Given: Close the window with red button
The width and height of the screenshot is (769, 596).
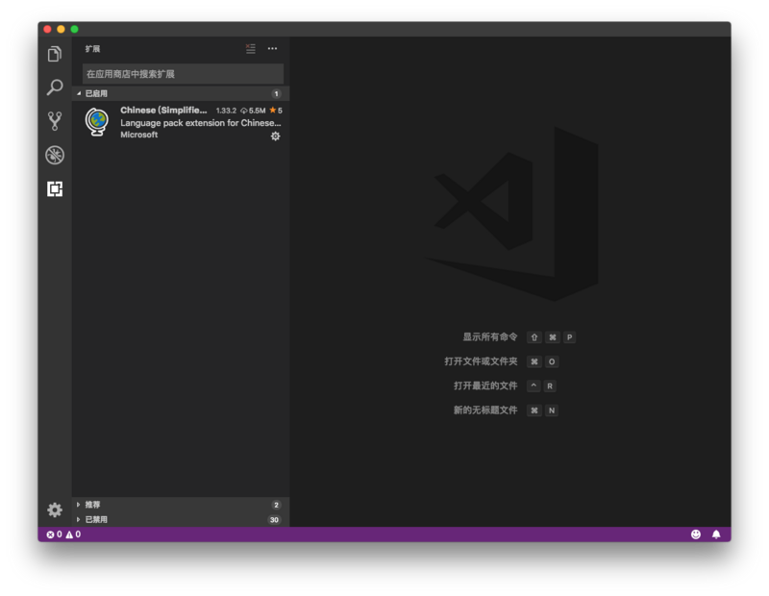Looking at the screenshot, I should pyautogui.click(x=47, y=30).
